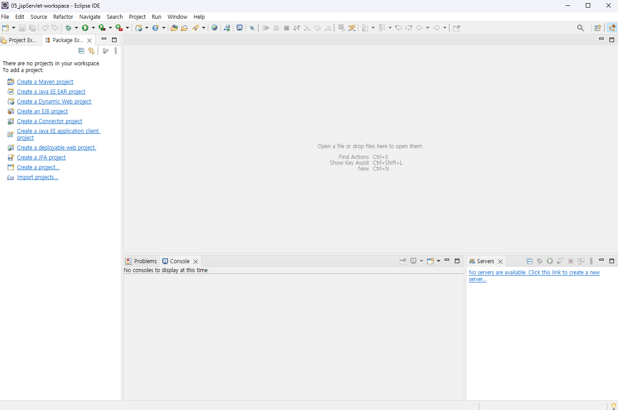The image size is (618, 410).
Task: Expand the External Tools dropdown arrow
Action: coord(127,28)
